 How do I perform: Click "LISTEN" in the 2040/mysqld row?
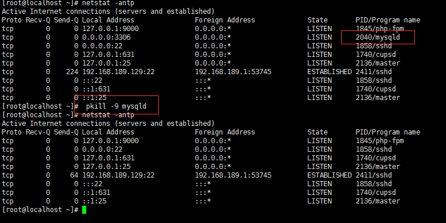tap(320, 37)
